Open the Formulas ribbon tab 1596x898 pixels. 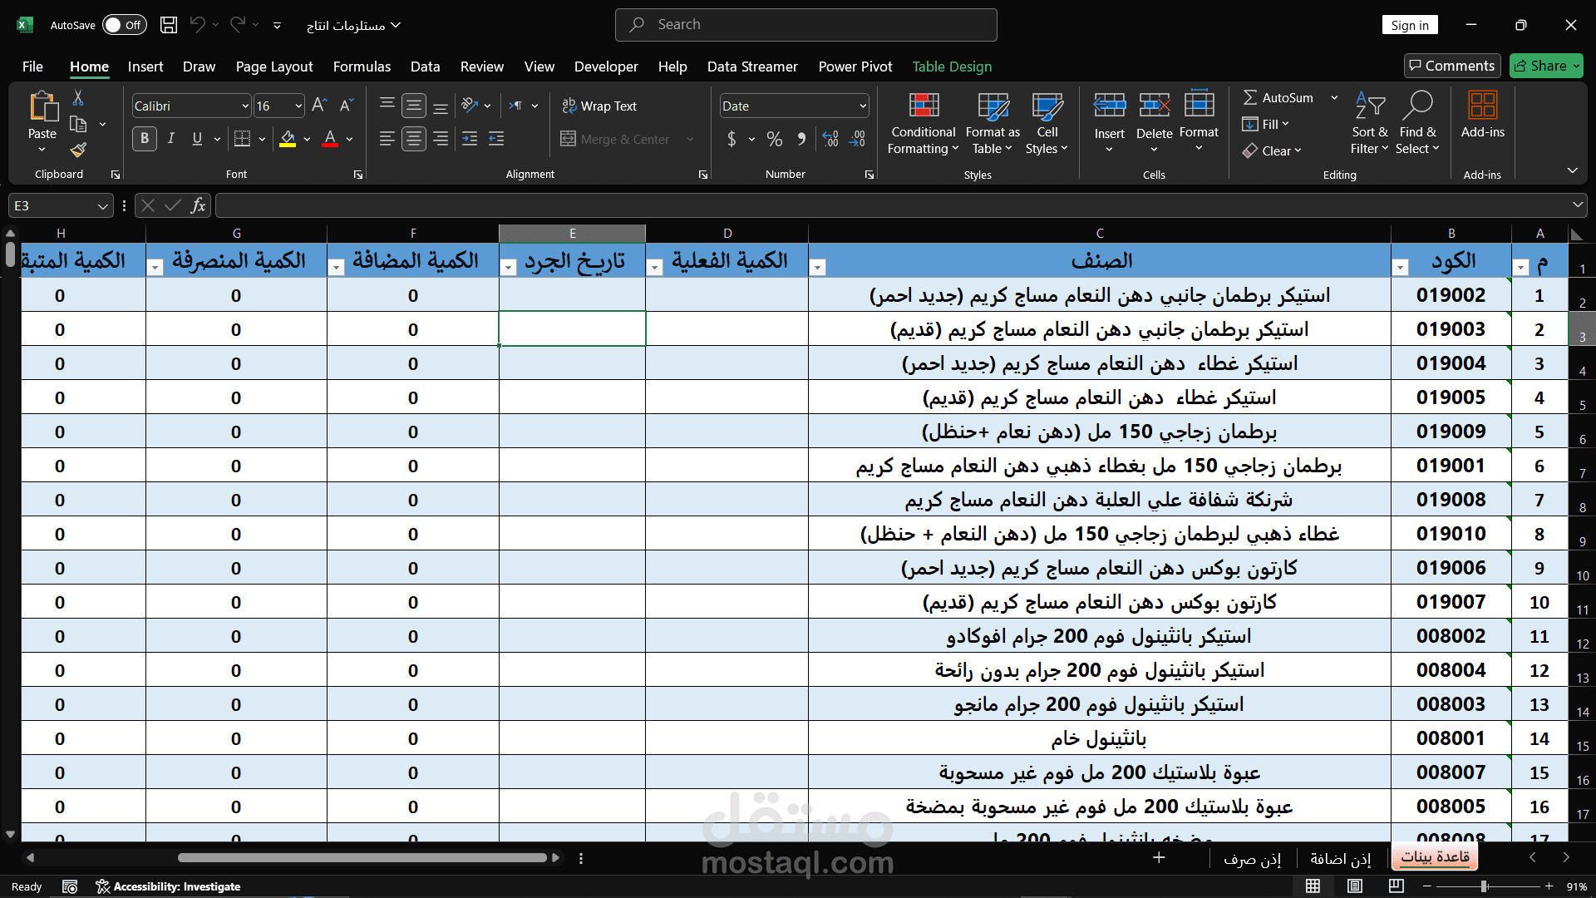point(362,67)
